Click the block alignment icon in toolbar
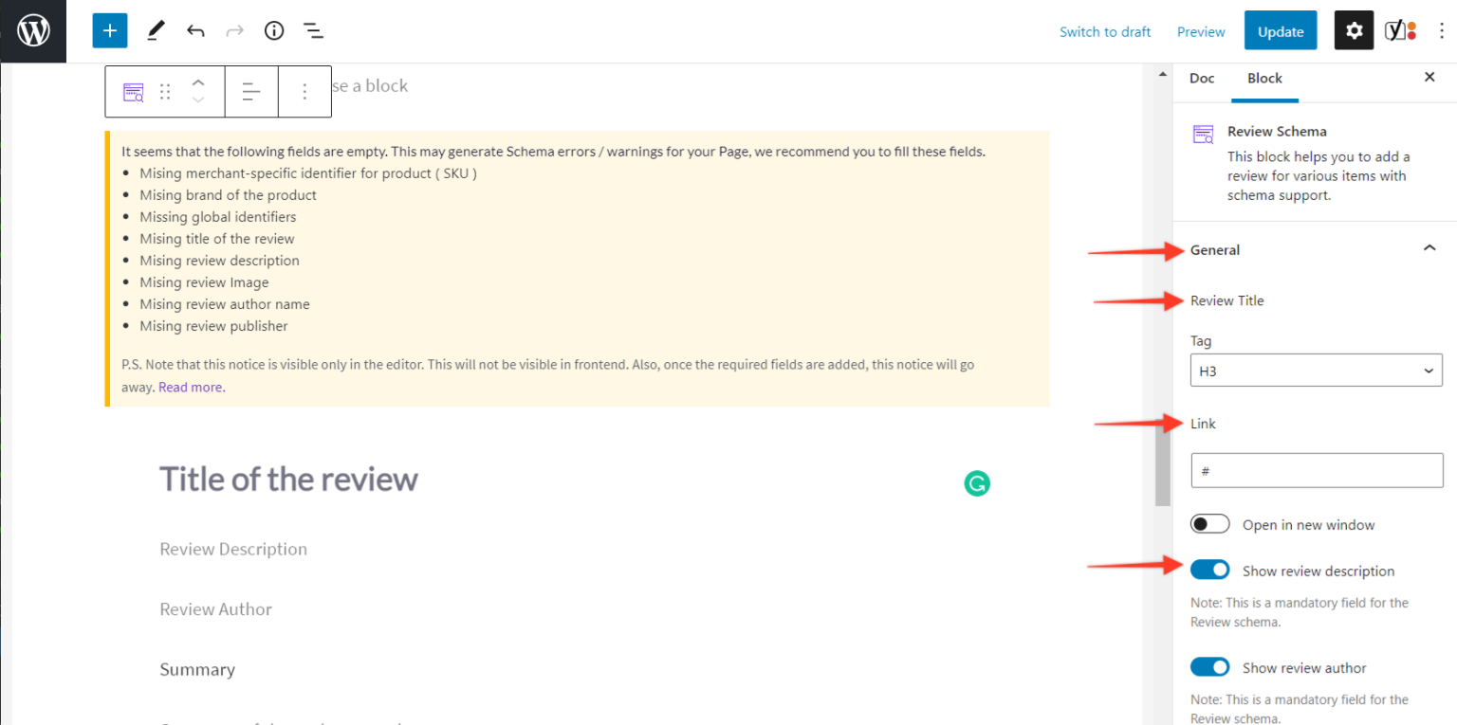The width and height of the screenshot is (1457, 725). click(x=251, y=92)
